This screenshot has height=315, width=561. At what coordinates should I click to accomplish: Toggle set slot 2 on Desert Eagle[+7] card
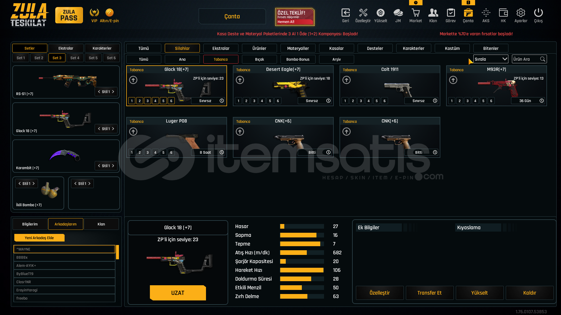coord(246,101)
